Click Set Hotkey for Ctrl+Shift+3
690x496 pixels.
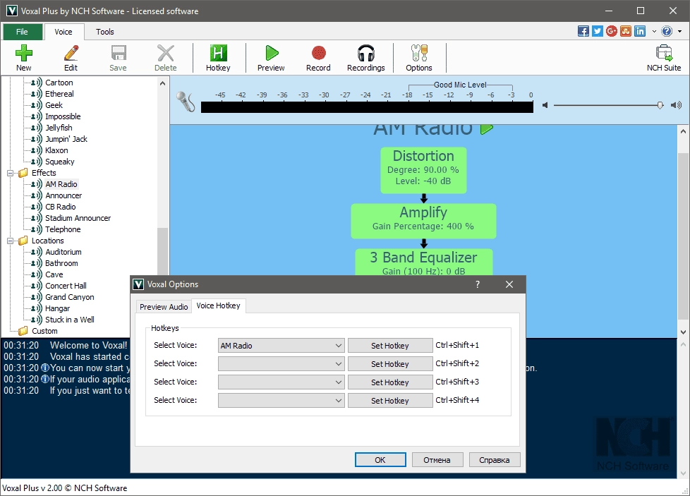(390, 382)
